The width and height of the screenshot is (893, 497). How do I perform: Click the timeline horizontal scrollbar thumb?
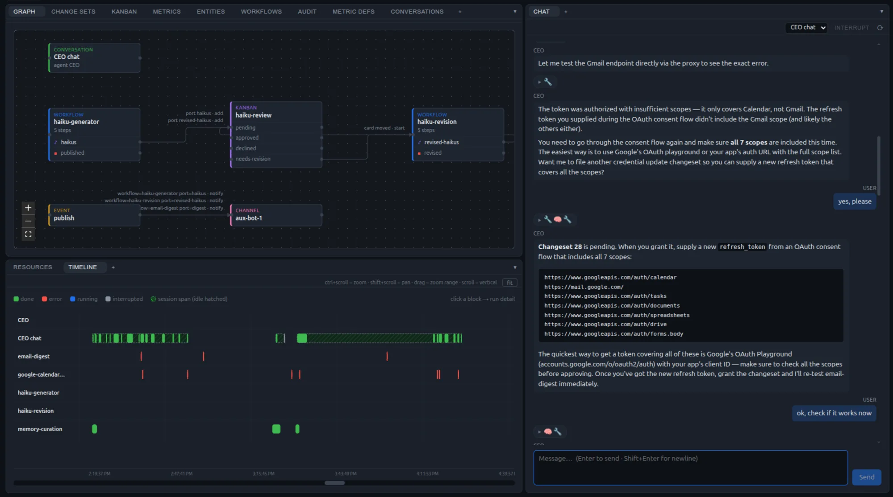[334, 483]
